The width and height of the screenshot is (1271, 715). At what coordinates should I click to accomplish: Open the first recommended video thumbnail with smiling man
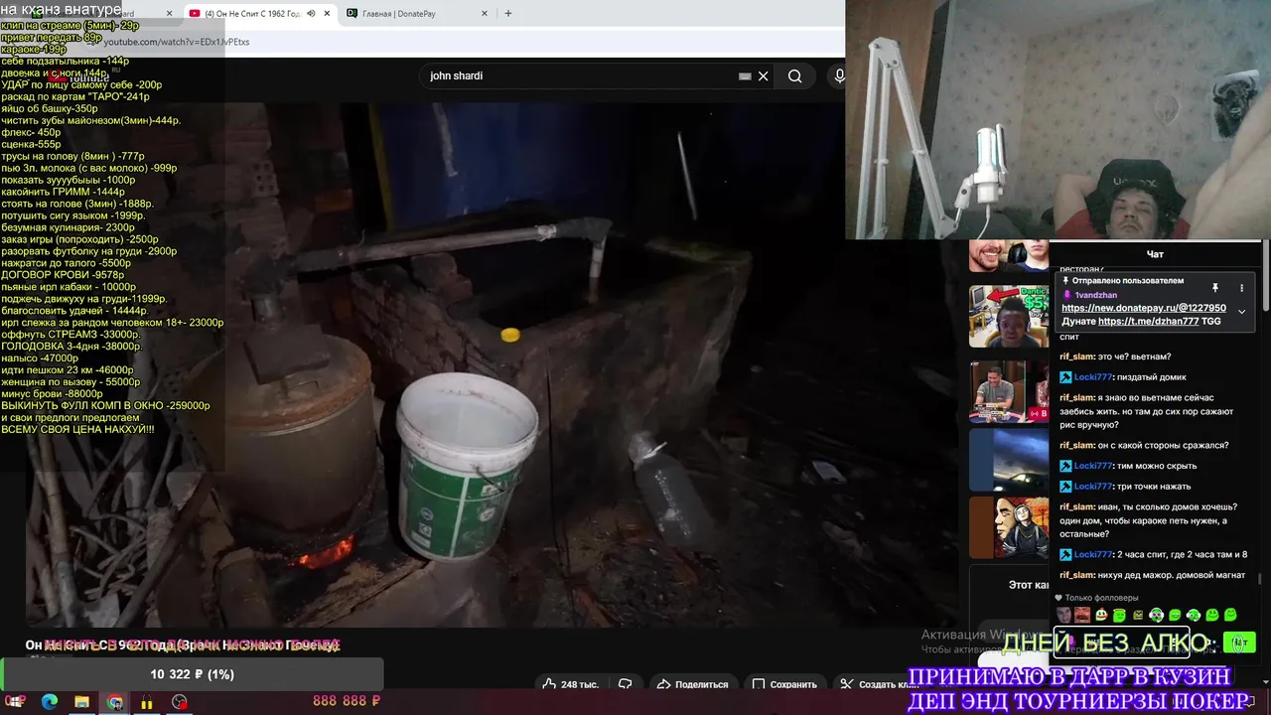pyautogui.click(x=1009, y=255)
